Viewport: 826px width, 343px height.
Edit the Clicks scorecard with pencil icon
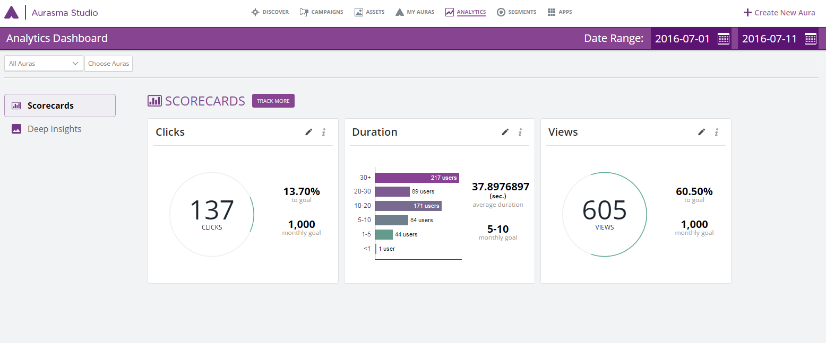point(308,132)
